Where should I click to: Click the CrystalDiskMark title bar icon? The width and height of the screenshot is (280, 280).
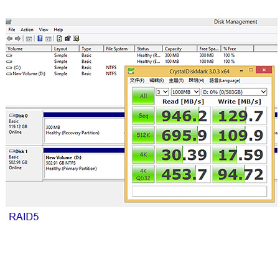pyautogui.click(x=131, y=72)
